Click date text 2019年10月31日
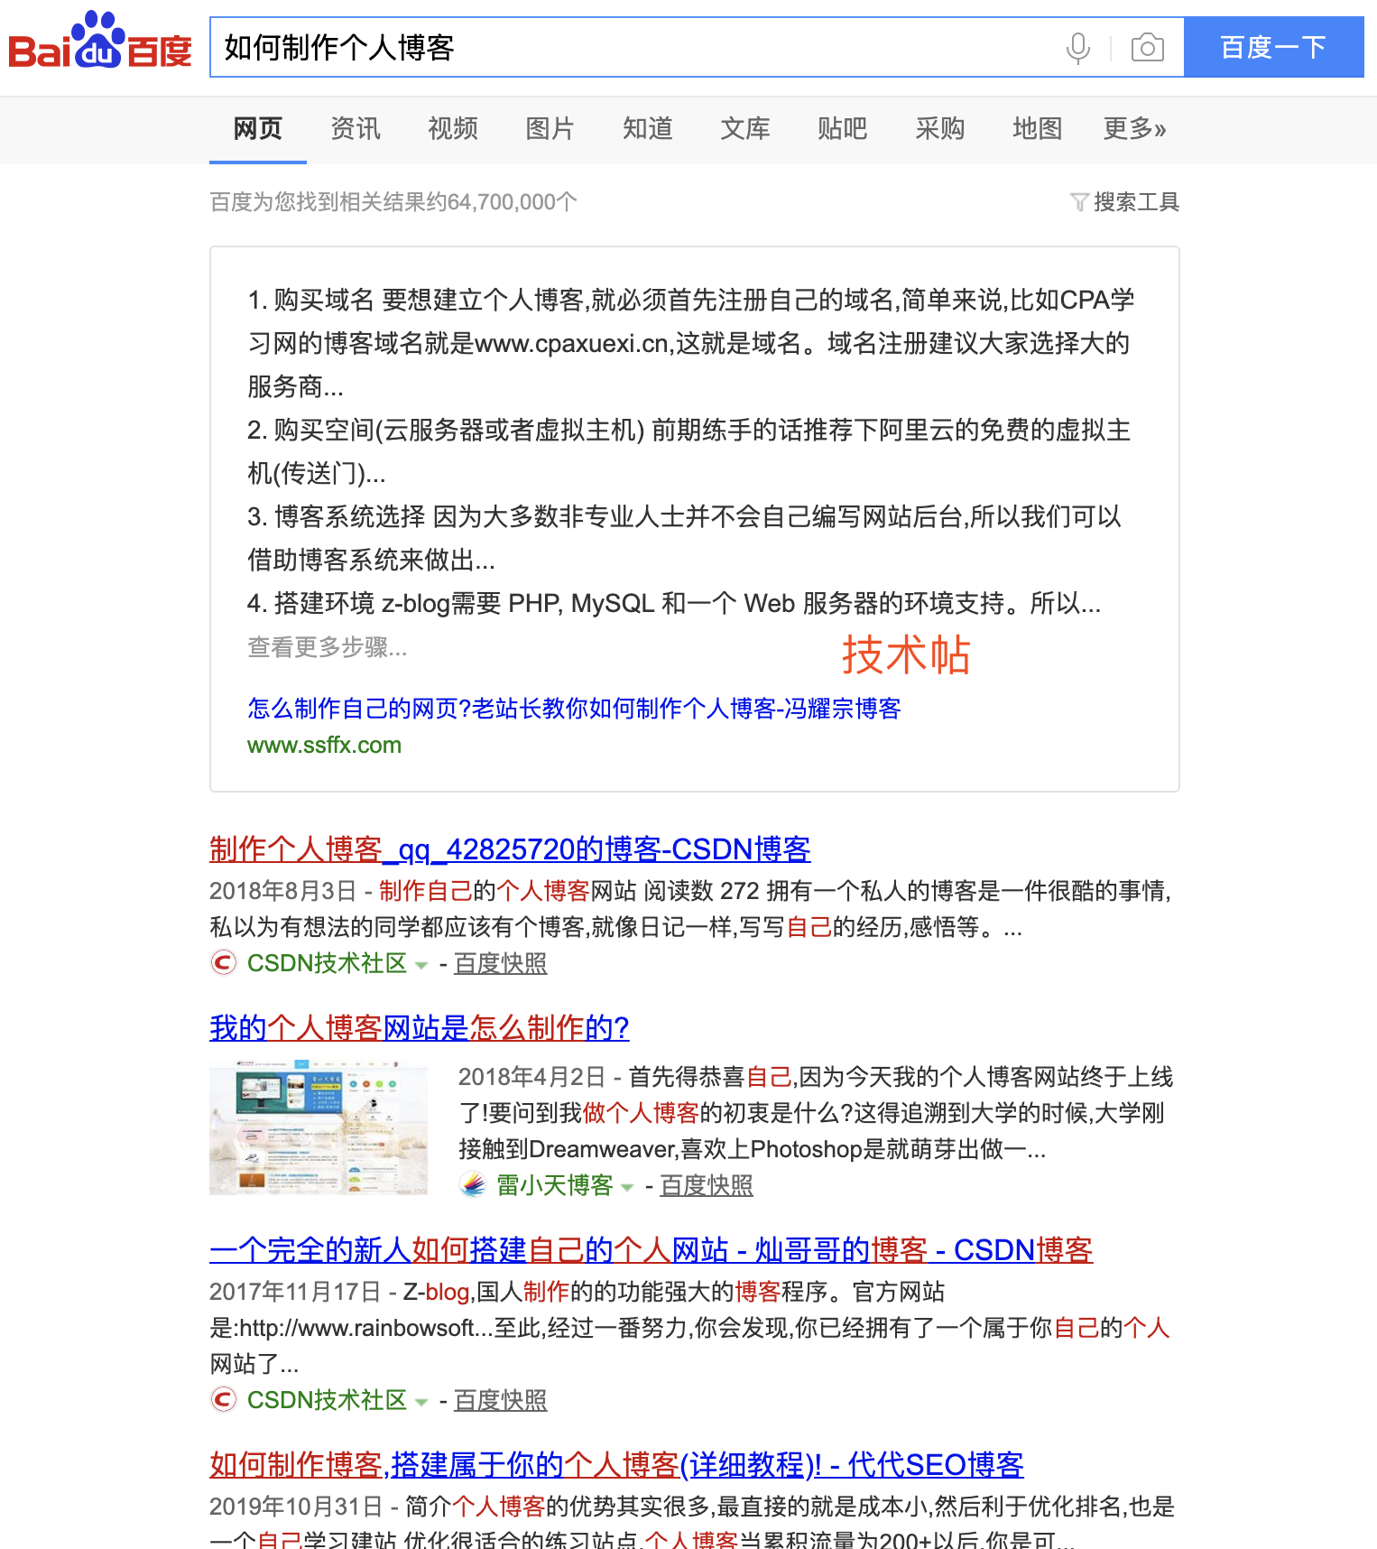Screen dimensions: 1377x1549 pyautogui.click(x=296, y=1507)
